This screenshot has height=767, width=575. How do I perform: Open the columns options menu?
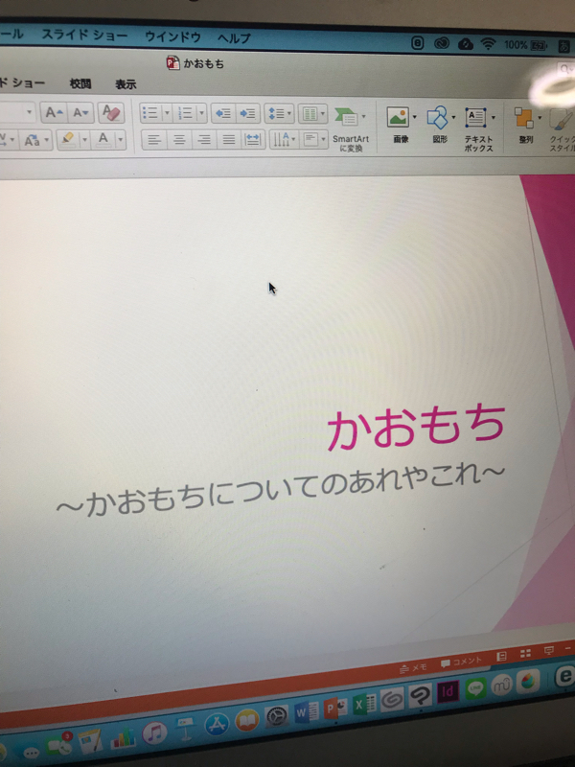313,114
